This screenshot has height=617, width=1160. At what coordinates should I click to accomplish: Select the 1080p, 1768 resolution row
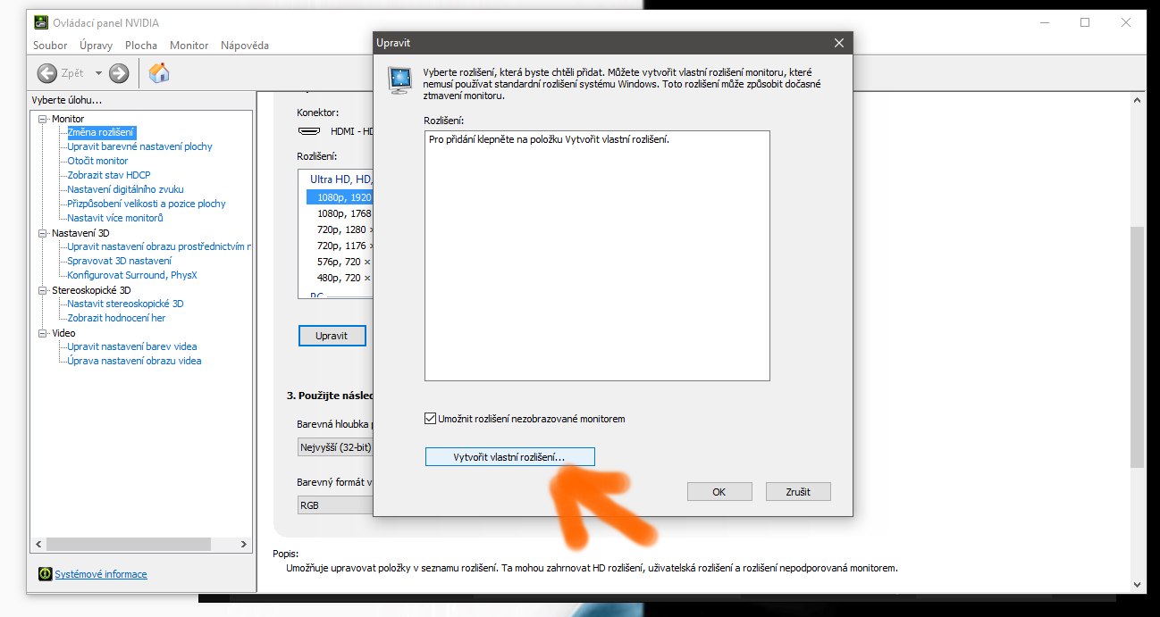340,213
